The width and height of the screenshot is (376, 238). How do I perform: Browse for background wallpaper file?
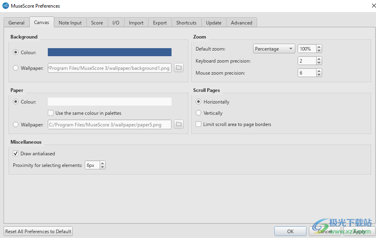[179, 68]
